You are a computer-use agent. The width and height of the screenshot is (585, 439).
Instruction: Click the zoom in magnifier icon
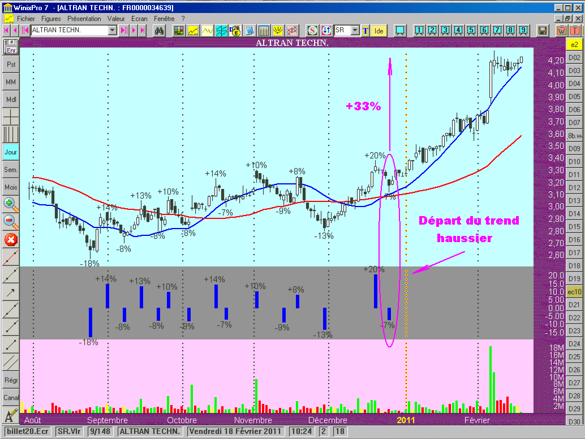(10, 204)
